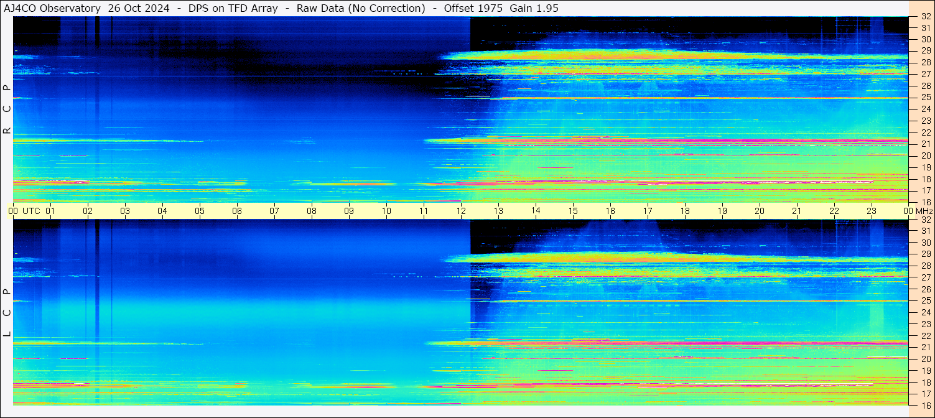935x418 pixels.
Task: Click the vertical LCP panel label
Action: [x=7, y=312]
